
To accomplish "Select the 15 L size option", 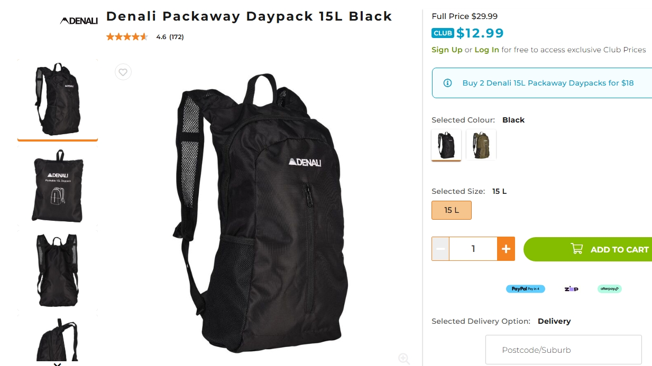I will click(x=452, y=210).
